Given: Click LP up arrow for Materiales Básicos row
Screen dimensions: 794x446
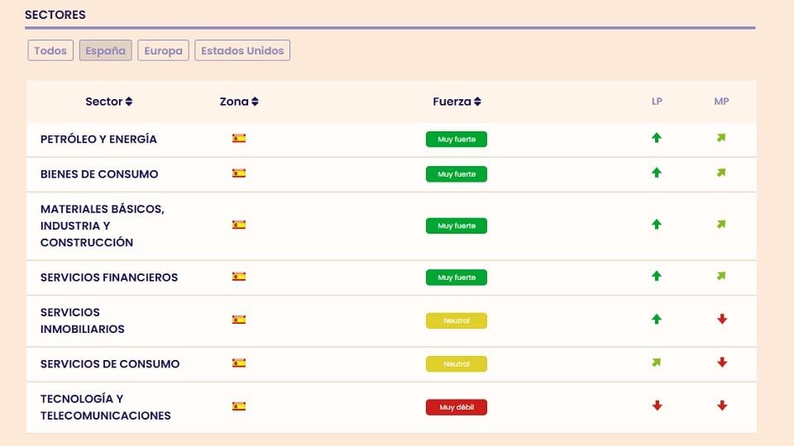Looking at the screenshot, I should click(x=657, y=225).
